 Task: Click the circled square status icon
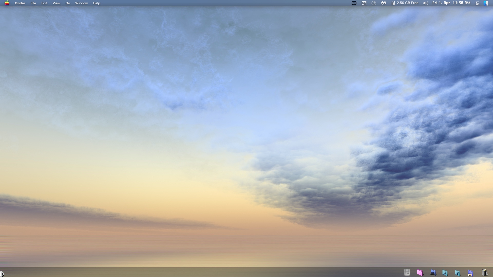[x=374, y=3]
